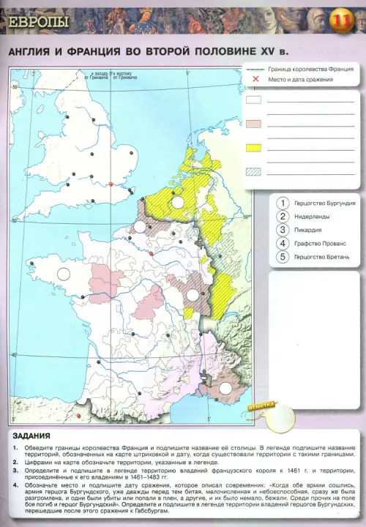Select circle number 3 Пикардия
Image resolution: width=366 pixels, height=527 pixels.
283,230
